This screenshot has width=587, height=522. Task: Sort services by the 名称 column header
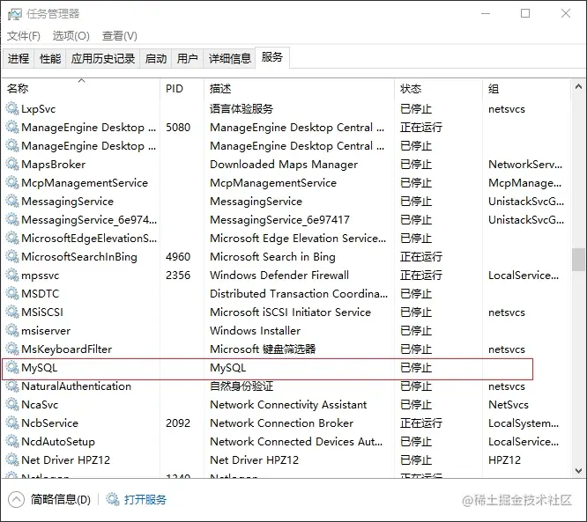pos(81,89)
